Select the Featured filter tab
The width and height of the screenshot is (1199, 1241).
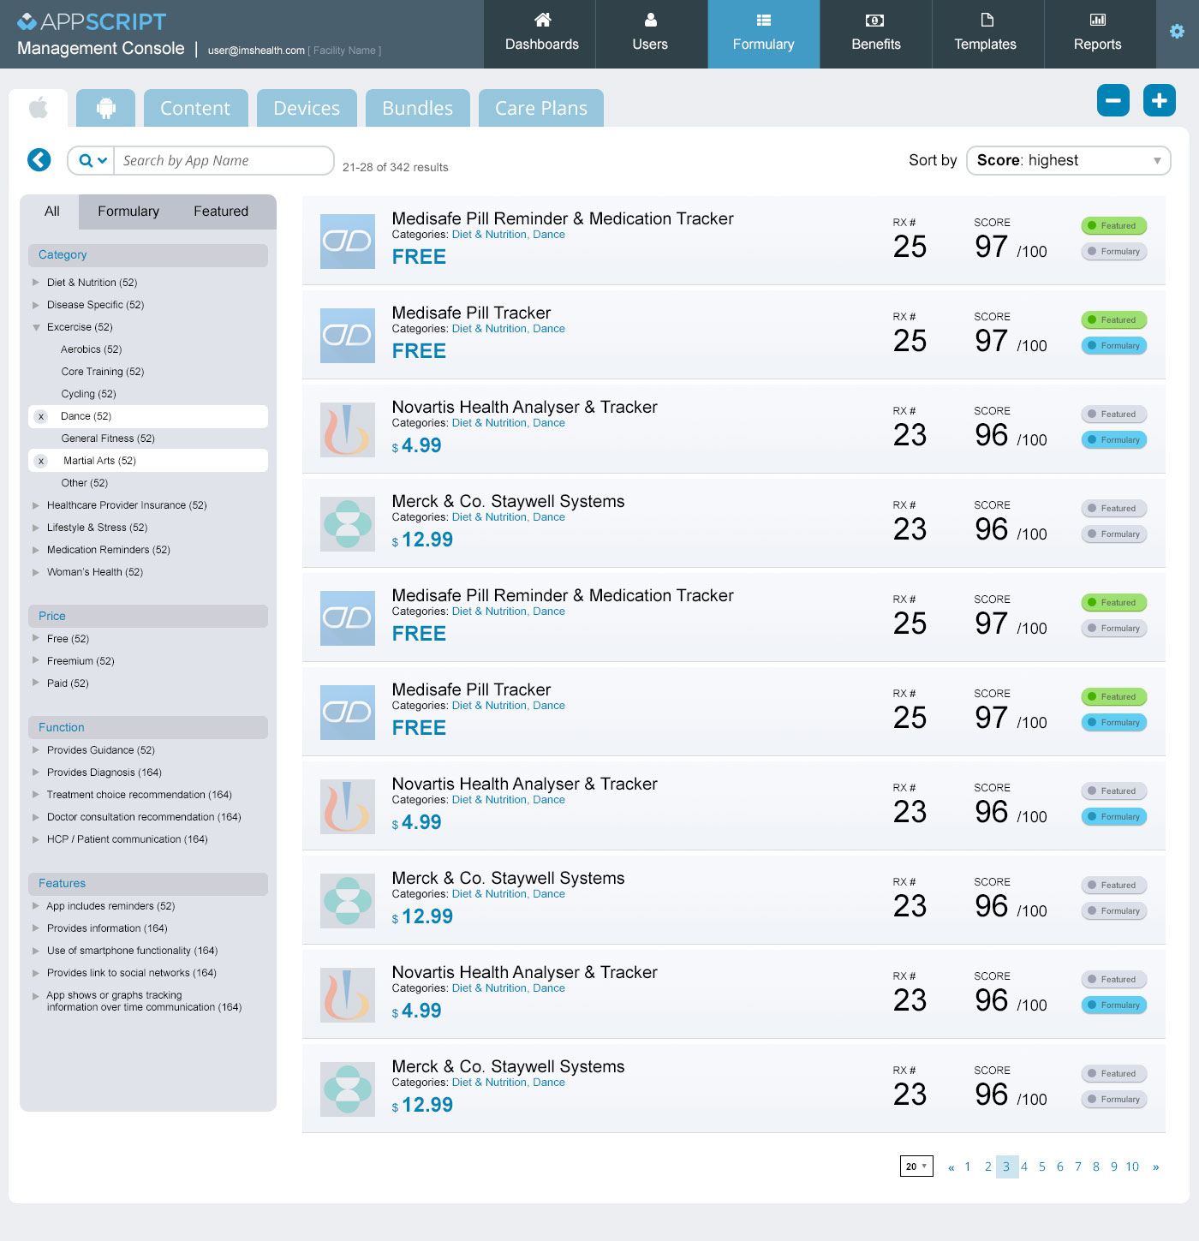pyautogui.click(x=221, y=212)
